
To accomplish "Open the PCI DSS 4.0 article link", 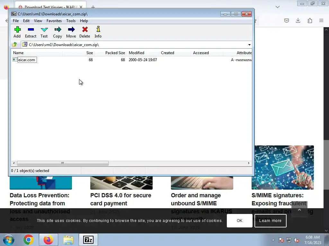I will click(121, 199).
